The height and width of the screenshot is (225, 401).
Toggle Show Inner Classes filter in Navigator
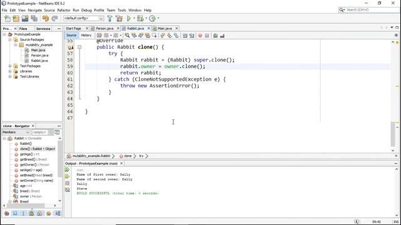click(39, 213)
